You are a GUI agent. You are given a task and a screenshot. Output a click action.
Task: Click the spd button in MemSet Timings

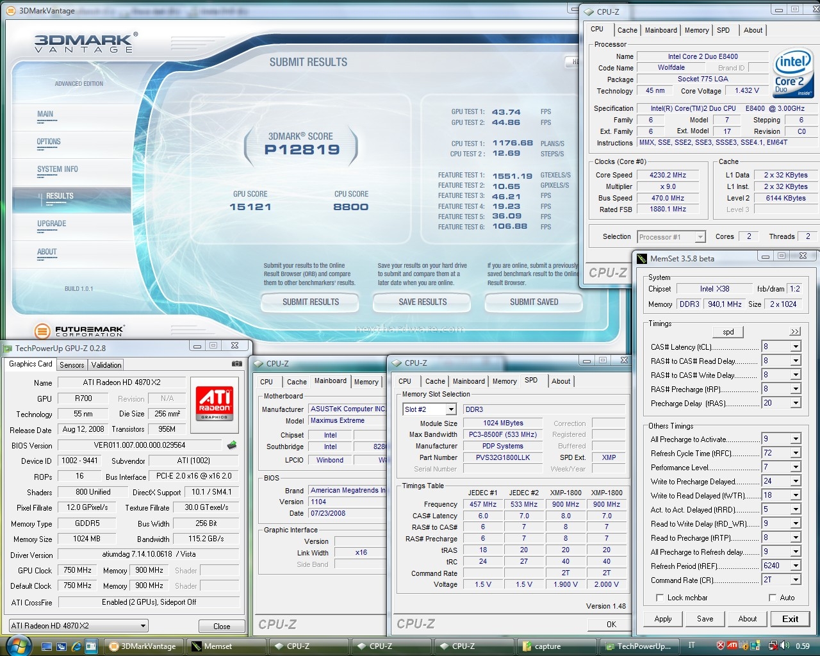click(728, 332)
